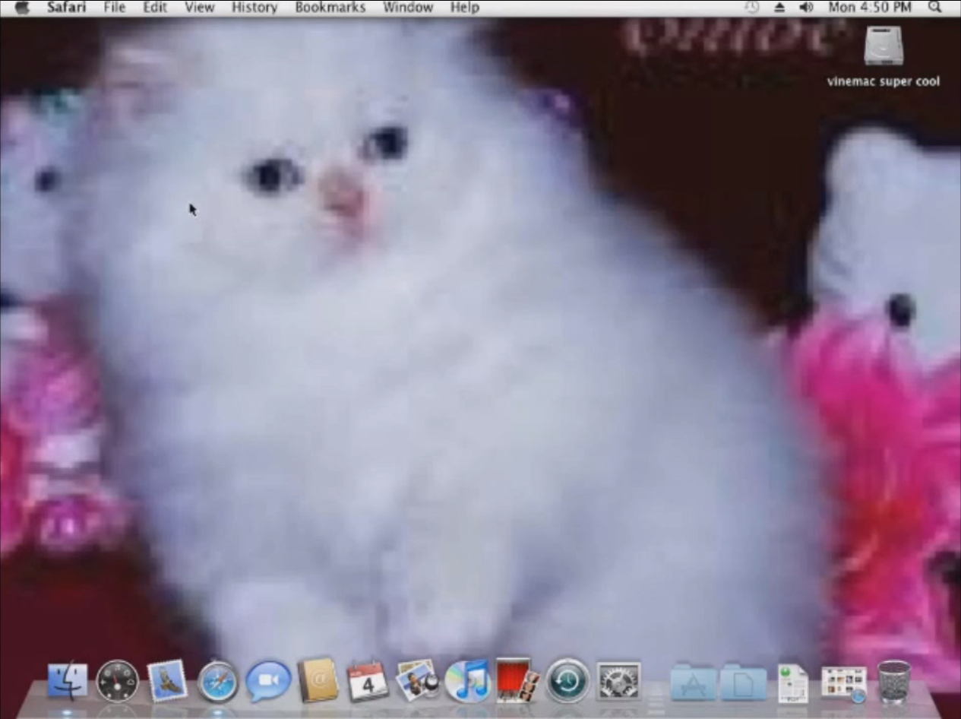This screenshot has height=719, width=961.
Task: Click the vinemac super cool label
Action: [884, 81]
